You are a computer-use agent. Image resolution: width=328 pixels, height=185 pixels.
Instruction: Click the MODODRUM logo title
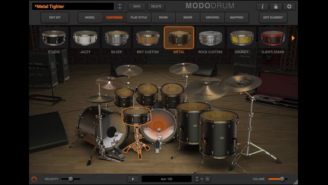tap(210, 6)
